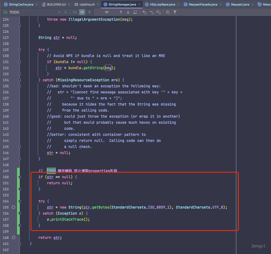
Task: Click add selection for next occurrence icon
Action: pyautogui.click(x=144, y=12)
